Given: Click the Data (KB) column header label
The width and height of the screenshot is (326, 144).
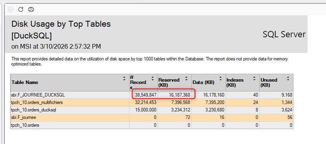Looking at the screenshot, I should [x=203, y=82].
